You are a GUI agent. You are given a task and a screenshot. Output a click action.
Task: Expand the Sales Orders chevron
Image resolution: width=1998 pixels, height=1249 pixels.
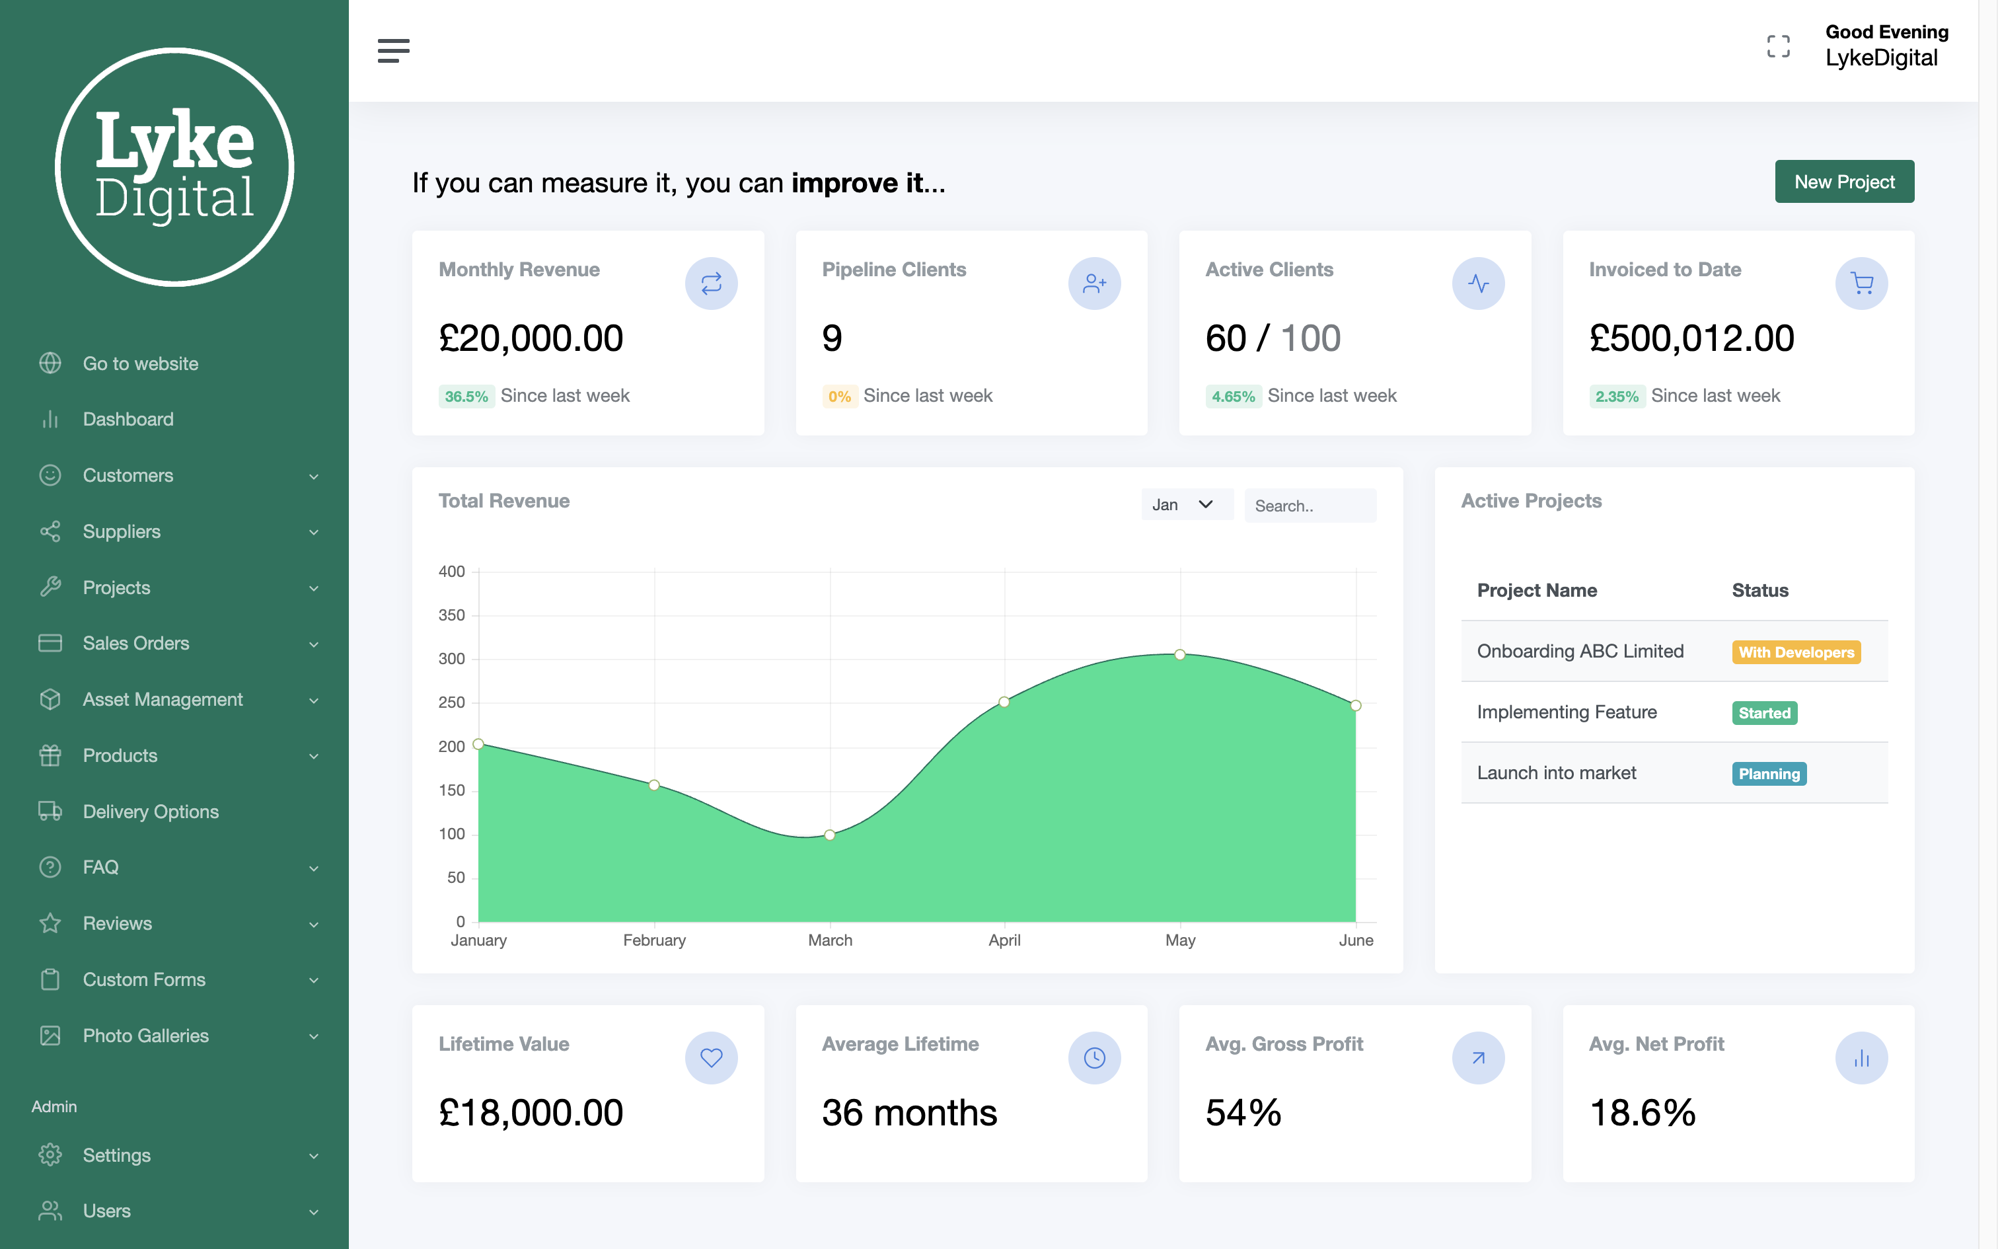pos(314,644)
